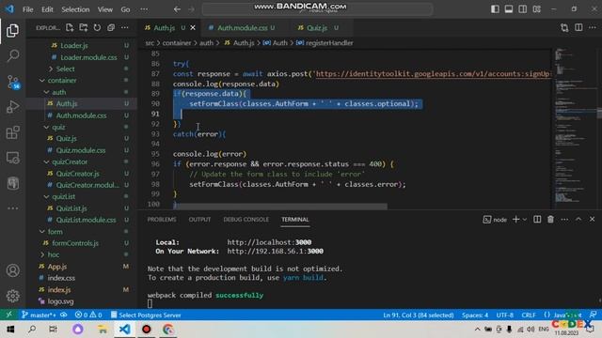
Task: Show additional menu bar items
Action: 144,9
